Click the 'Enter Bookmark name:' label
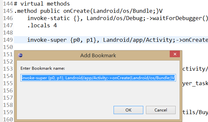Image resolution: width=208 pixels, height=122 pixels. click(x=43, y=68)
